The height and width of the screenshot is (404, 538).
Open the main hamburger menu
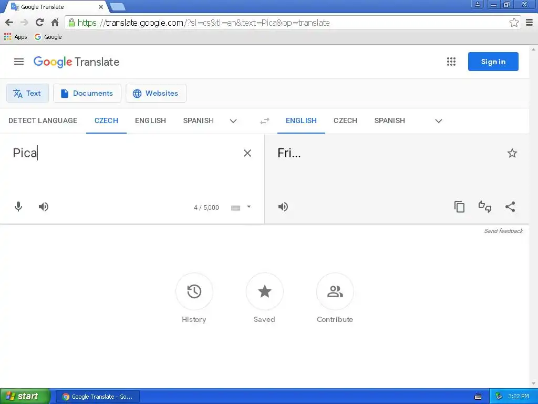(19, 62)
